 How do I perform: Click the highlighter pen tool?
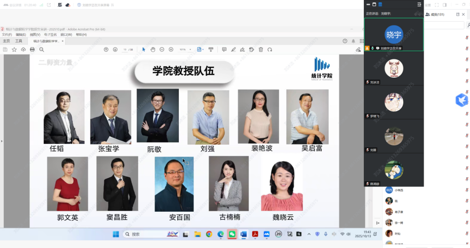click(233, 50)
